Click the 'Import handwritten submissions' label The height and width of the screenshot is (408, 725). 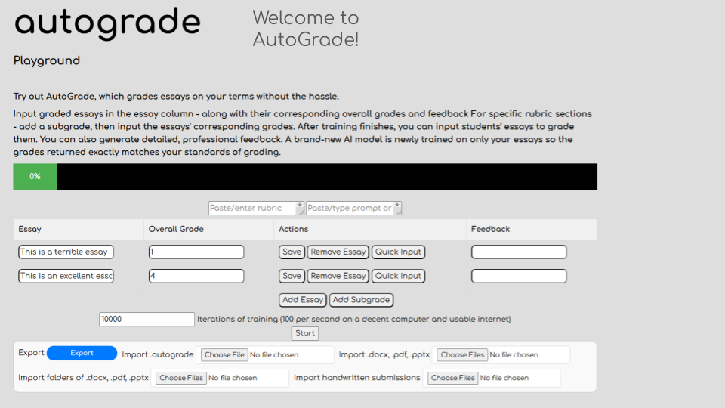click(357, 378)
